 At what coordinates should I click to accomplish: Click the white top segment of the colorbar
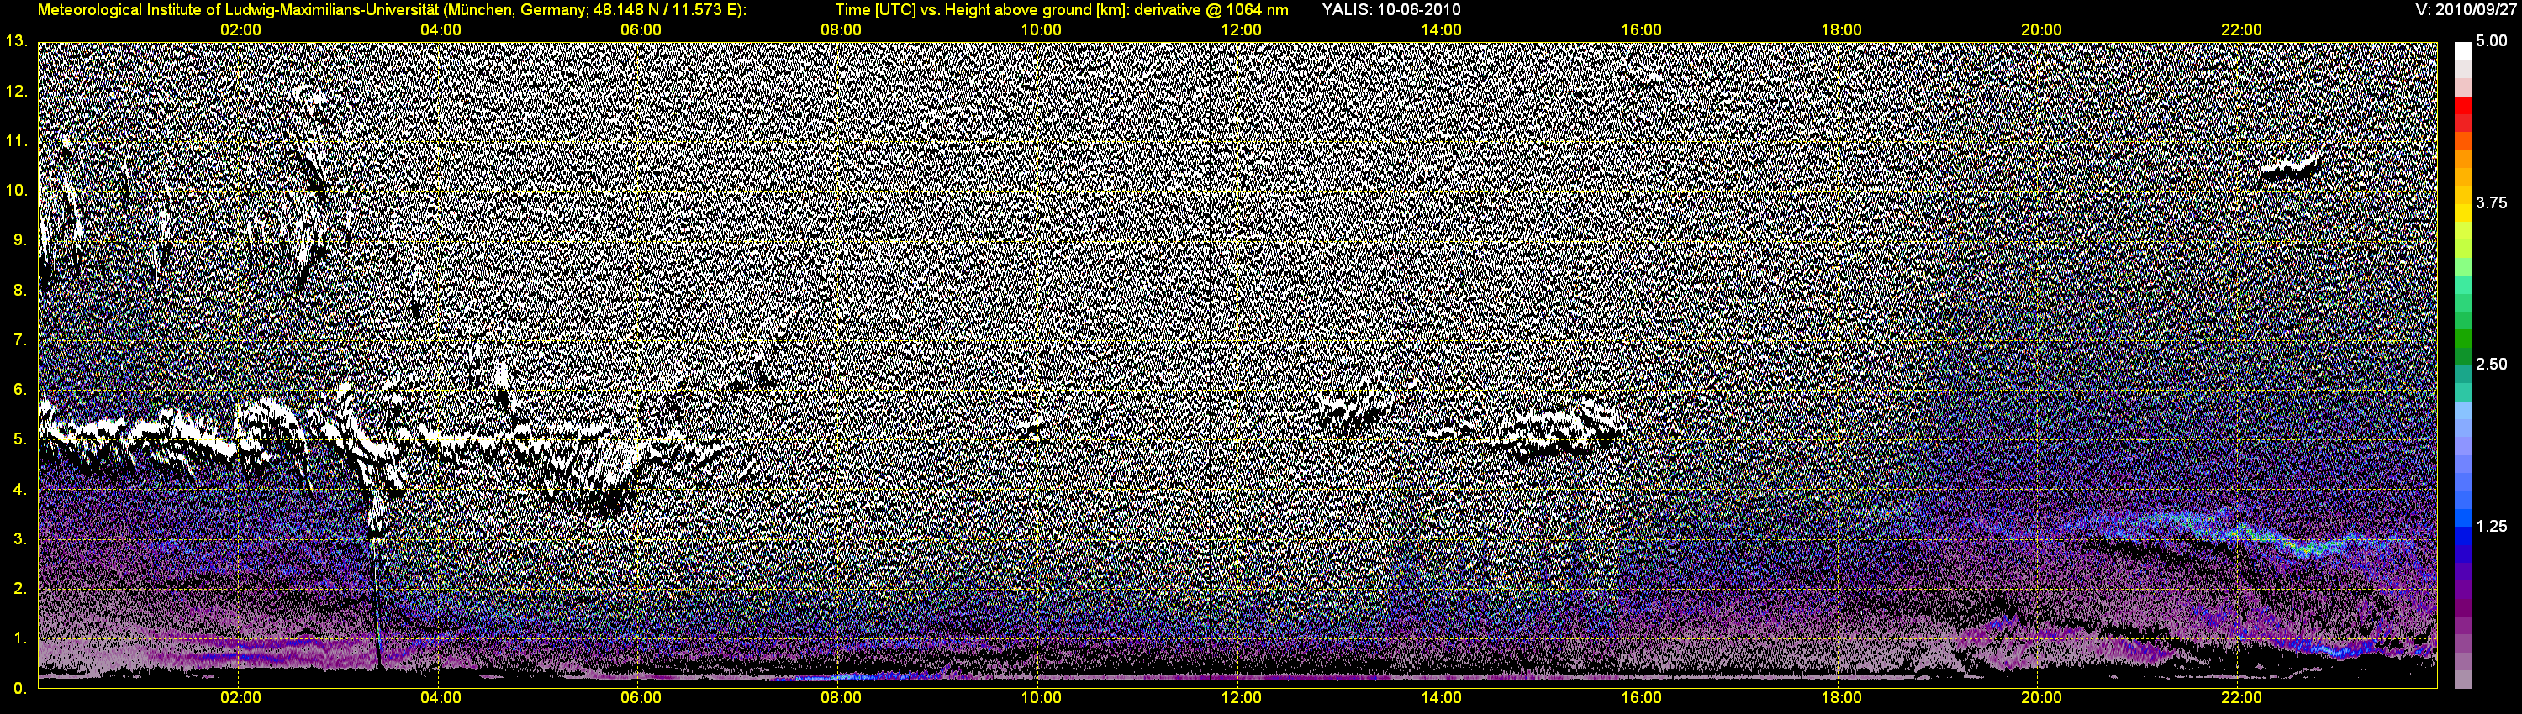pos(2463,51)
